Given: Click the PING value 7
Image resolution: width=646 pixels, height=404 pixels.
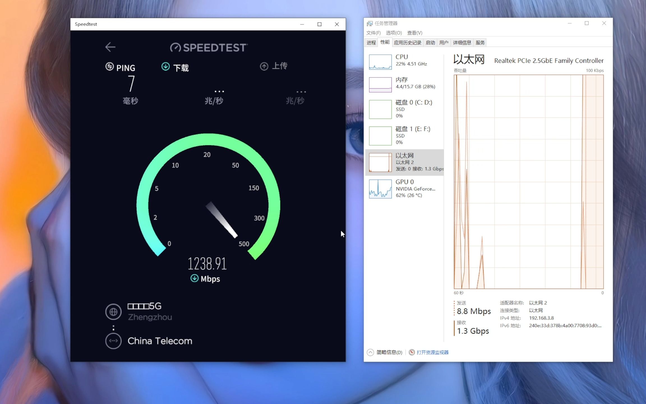Looking at the screenshot, I should (x=131, y=84).
